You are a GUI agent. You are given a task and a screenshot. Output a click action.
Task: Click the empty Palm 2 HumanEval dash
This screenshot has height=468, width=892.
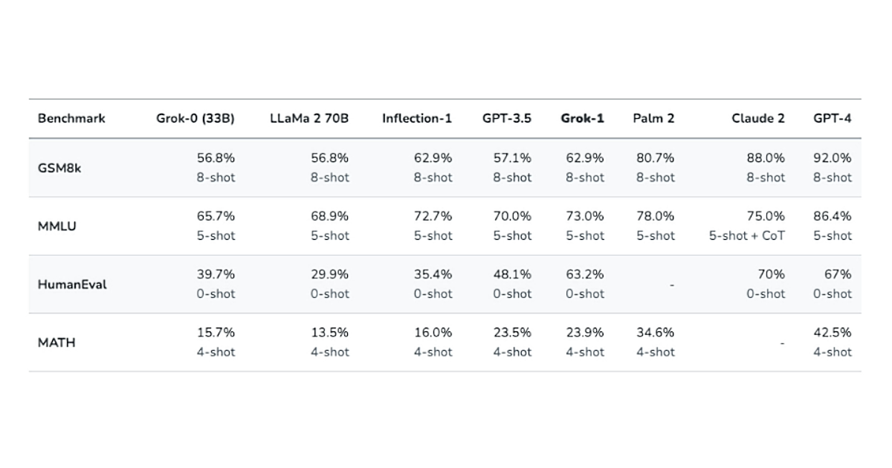click(671, 285)
